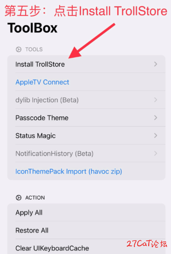Tap the Apply All action
Screen dimensions: 171x254
coord(86,212)
